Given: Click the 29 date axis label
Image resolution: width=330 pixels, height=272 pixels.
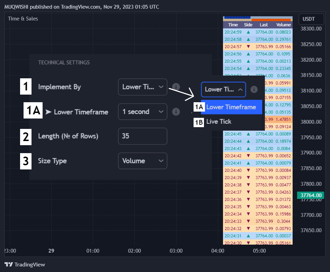Looking at the screenshot, I should (51, 251).
